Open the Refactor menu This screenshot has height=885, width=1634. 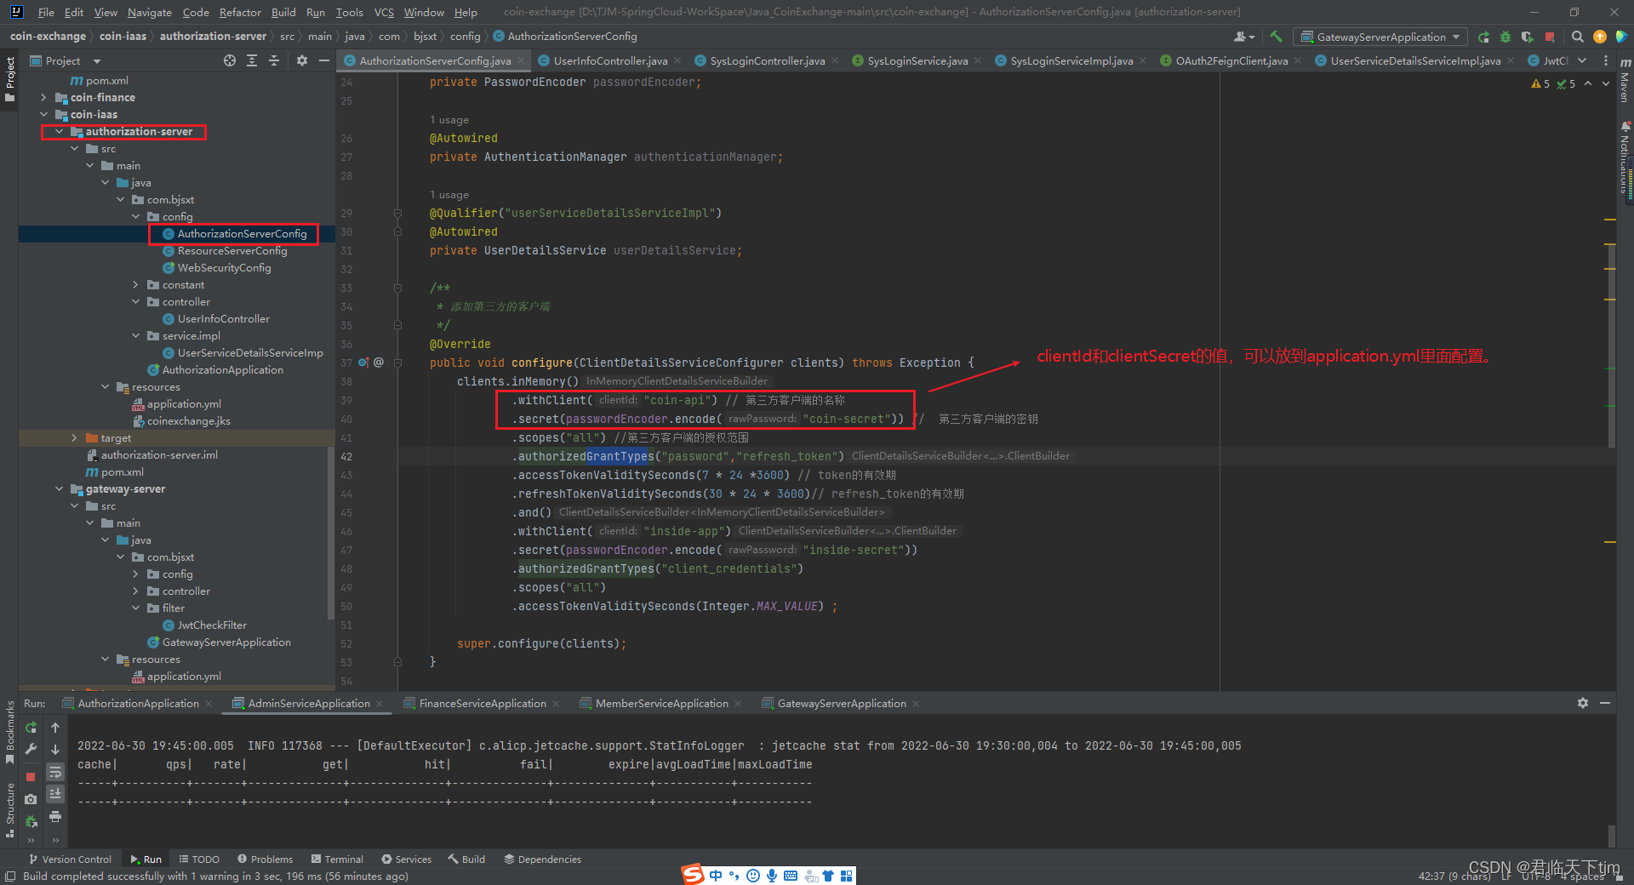(x=240, y=12)
